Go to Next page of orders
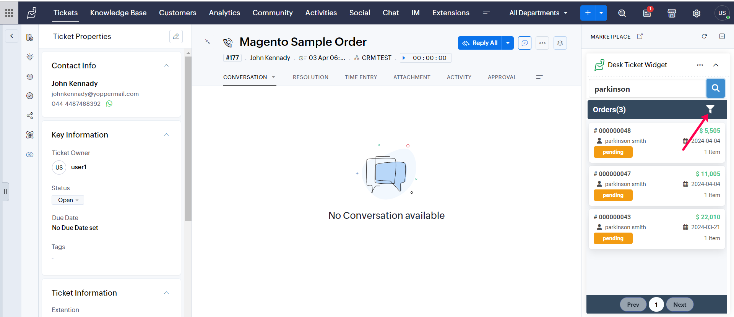The width and height of the screenshot is (734, 317). (679, 304)
